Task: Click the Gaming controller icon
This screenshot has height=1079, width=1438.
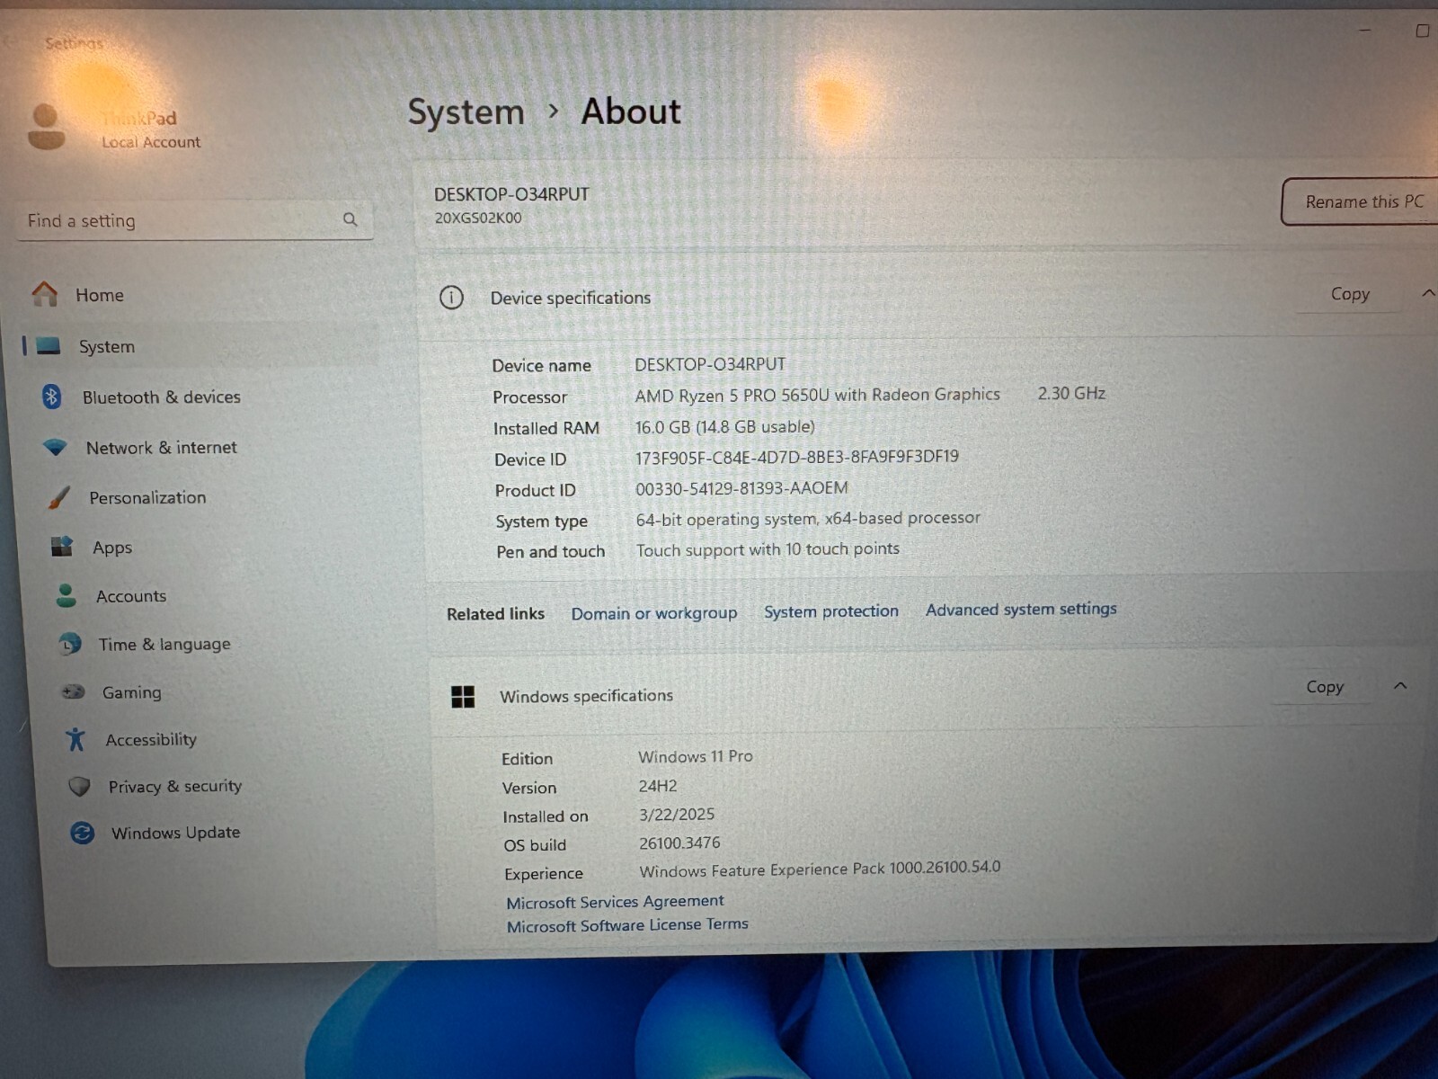Action: pyautogui.click(x=73, y=691)
